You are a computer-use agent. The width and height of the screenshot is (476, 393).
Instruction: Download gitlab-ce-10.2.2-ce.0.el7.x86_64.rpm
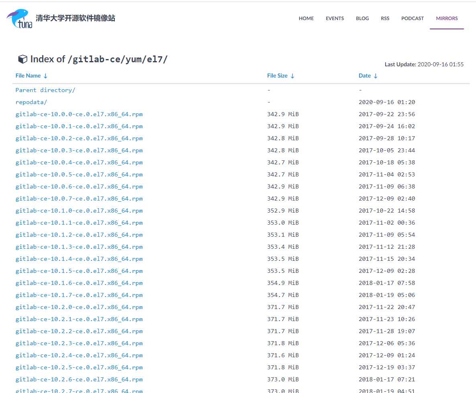79,331
